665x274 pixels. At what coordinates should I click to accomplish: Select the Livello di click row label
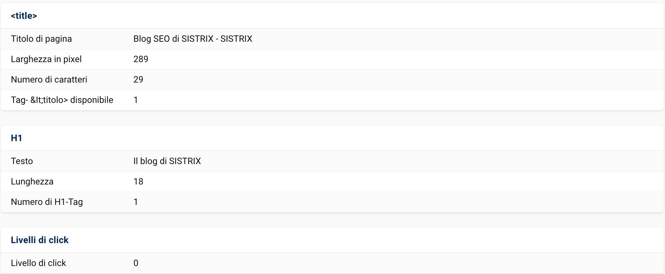[x=39, y=263]
